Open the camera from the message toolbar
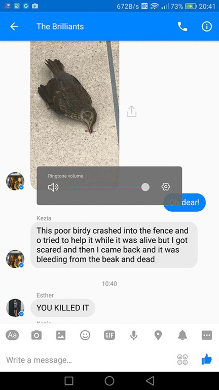Screen dimensions: 219x390 click(36, 335)
